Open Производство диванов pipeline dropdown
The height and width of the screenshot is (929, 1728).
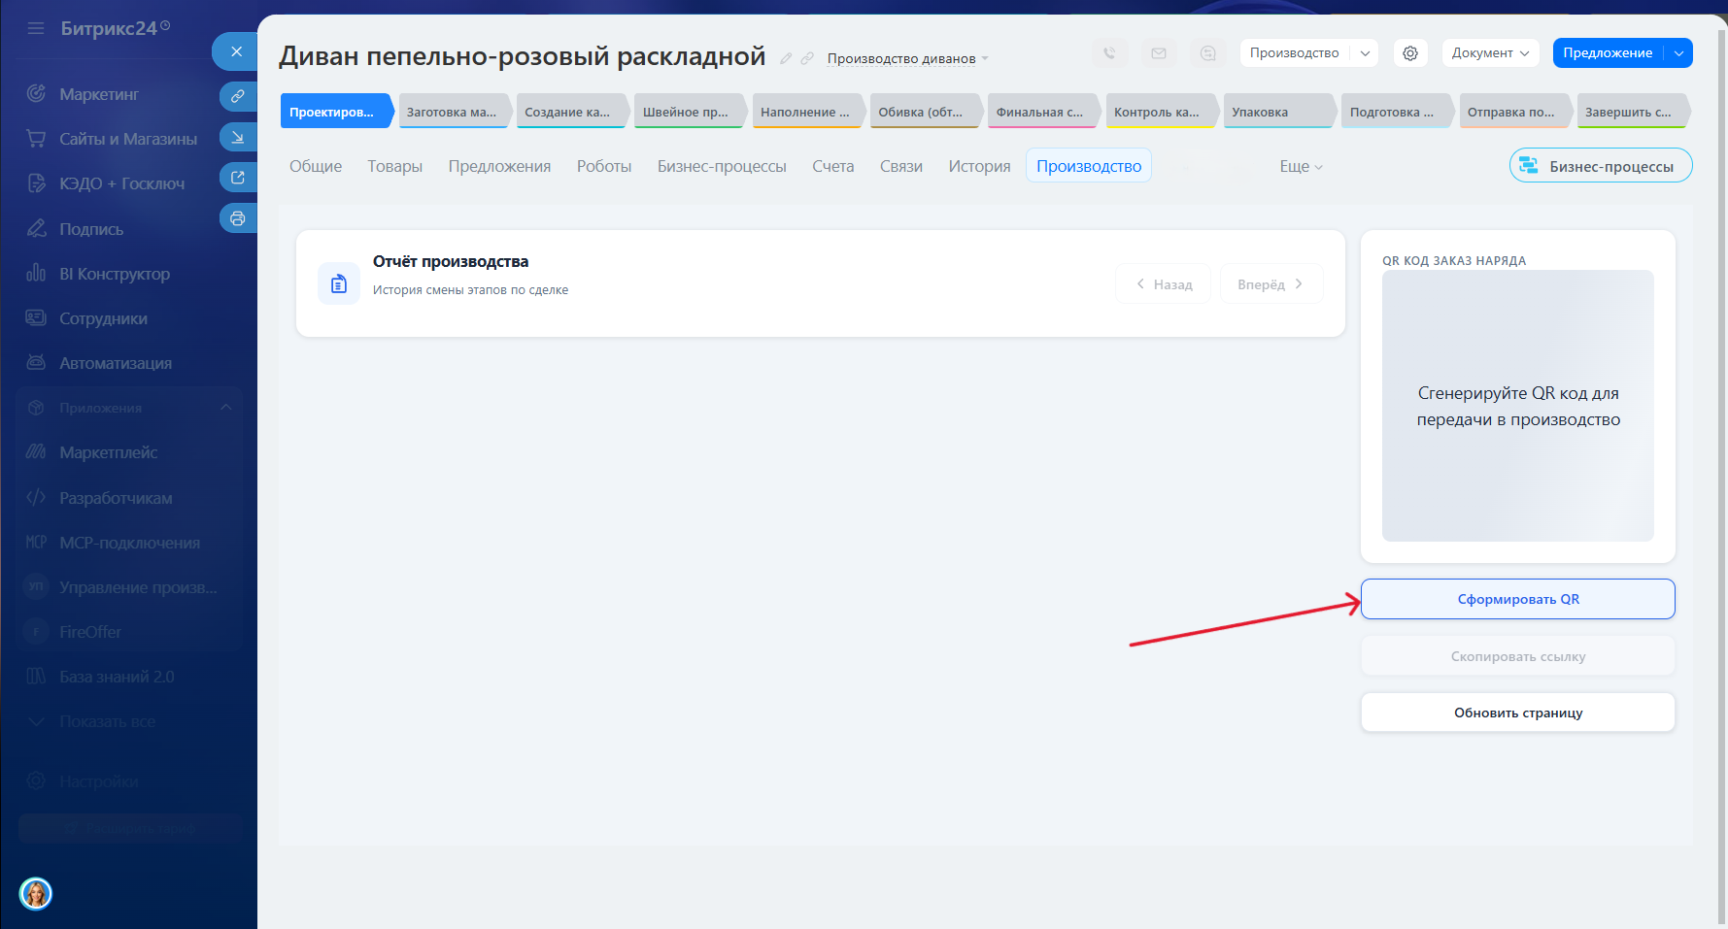click(907, 58)
